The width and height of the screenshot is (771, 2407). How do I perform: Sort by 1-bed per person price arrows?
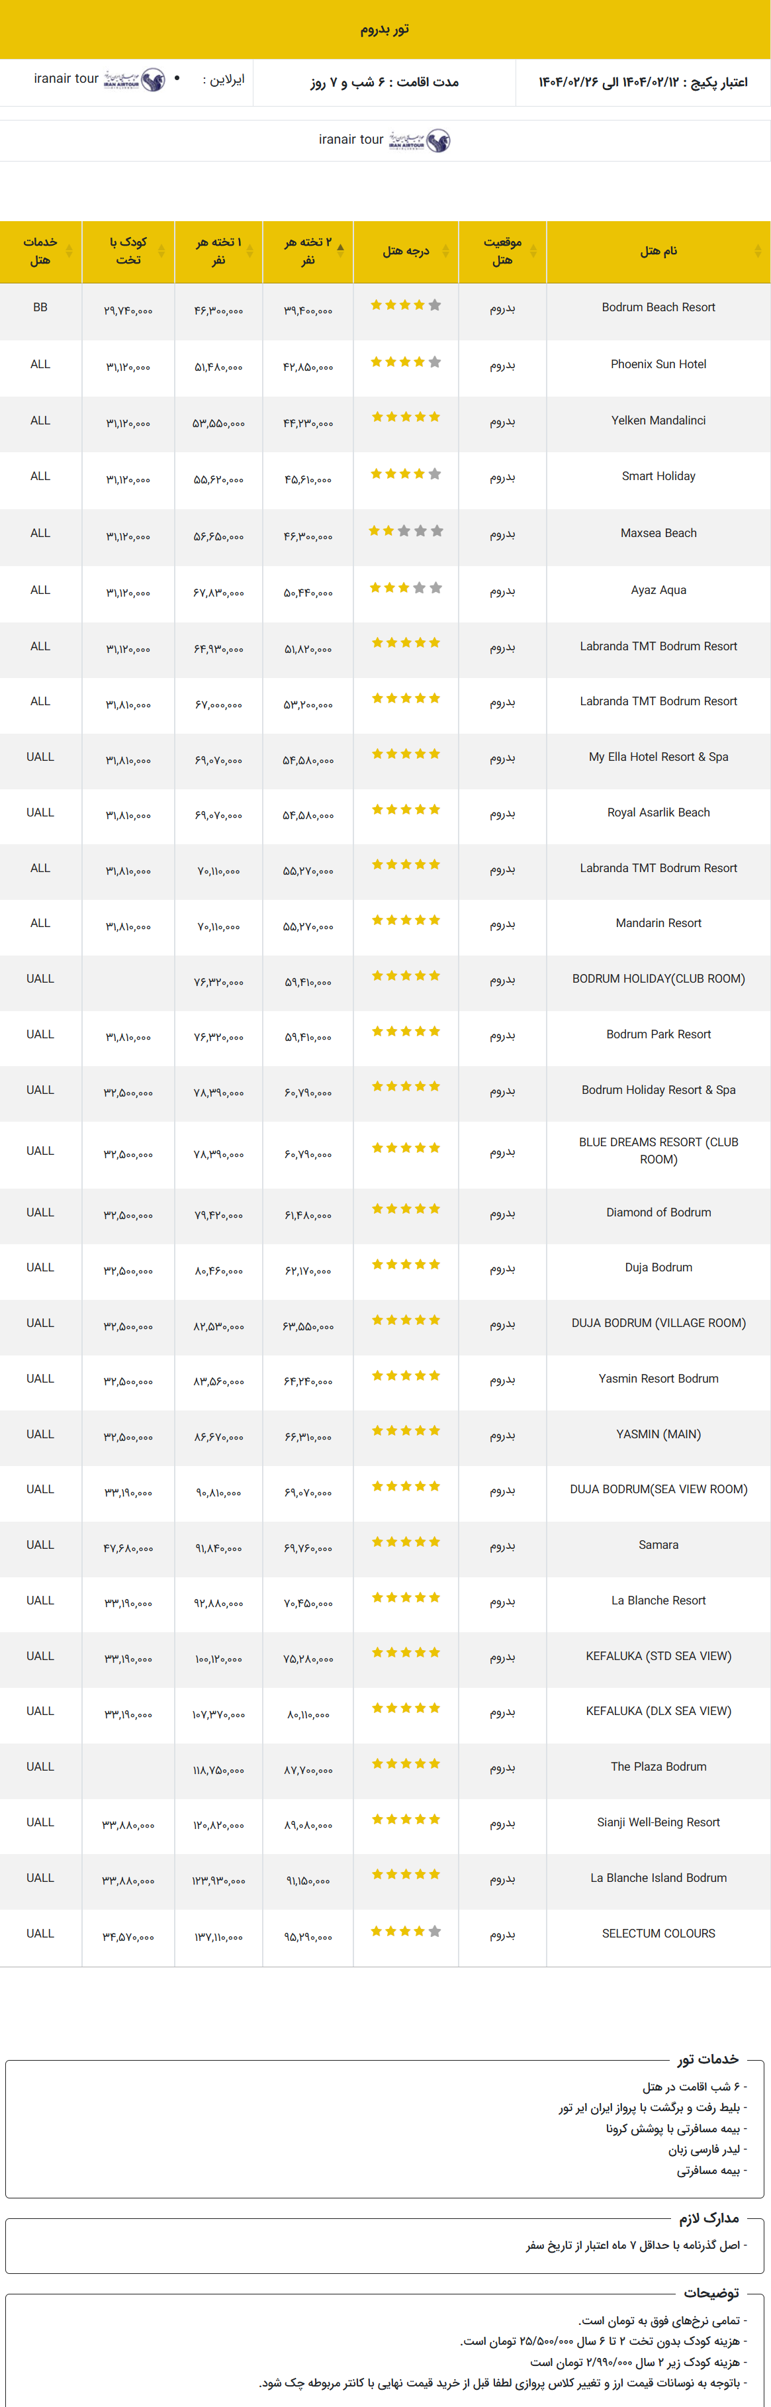point(249,250)
